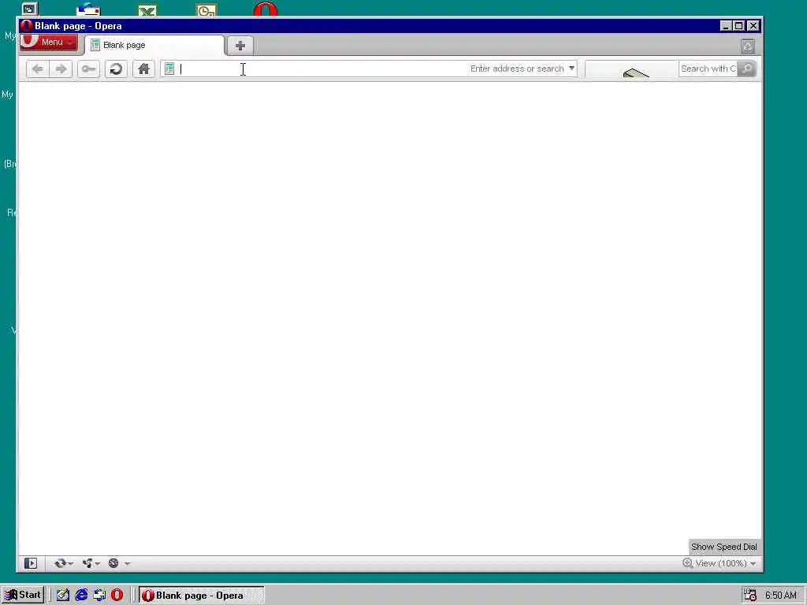This screenshot has height=605, width=807.
Task: Expand the address bar history dropdown arrow
Action: tap(571, 69)
